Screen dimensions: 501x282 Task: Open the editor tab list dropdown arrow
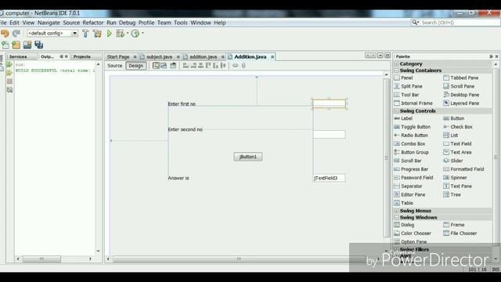(380, 56)
